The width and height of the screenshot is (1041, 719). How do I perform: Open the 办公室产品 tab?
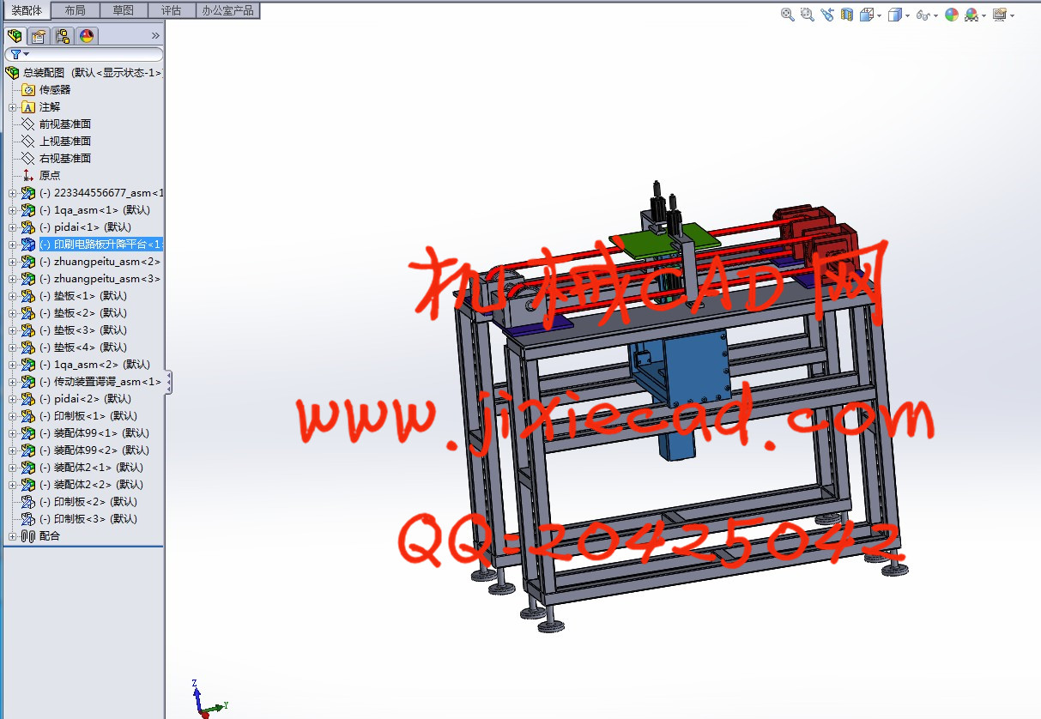click(x=227, y=10)
